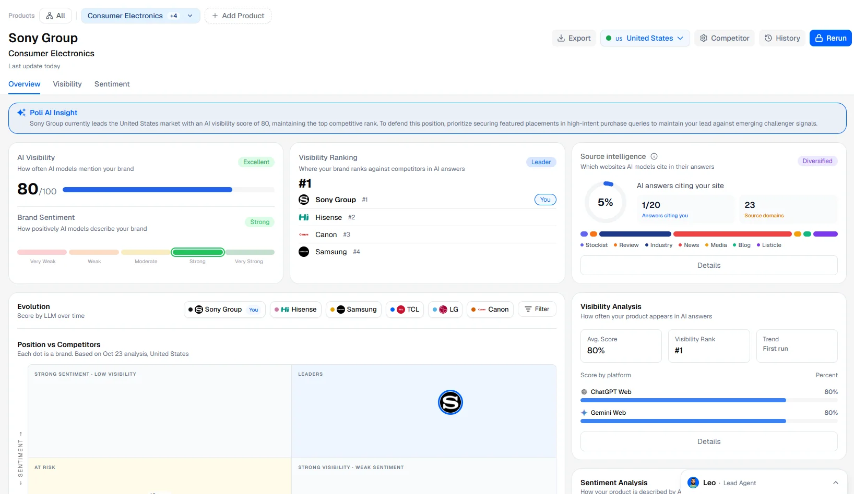
Task: Click the '1/20 Answers citing you' card
Action: point(685,209)
